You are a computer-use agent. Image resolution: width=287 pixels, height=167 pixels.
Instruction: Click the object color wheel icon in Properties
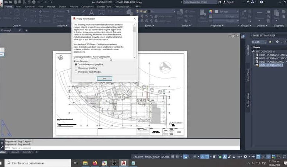(211, 11)
